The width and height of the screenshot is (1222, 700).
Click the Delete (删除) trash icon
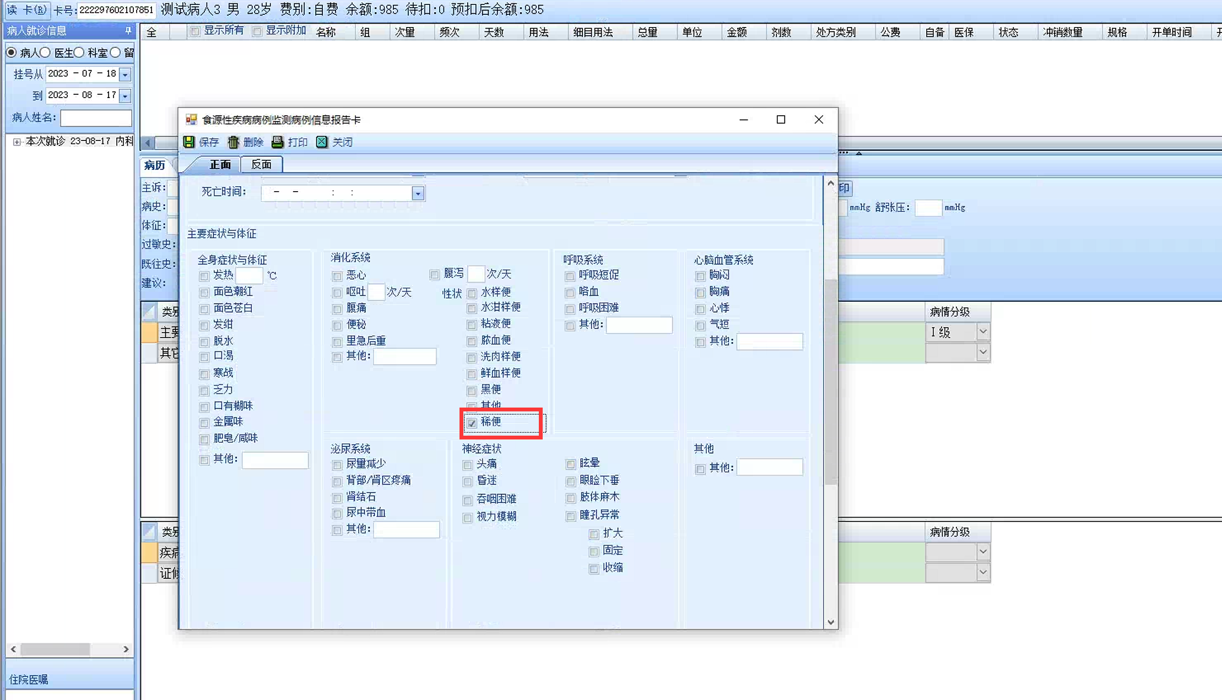(x=234, y=142)
